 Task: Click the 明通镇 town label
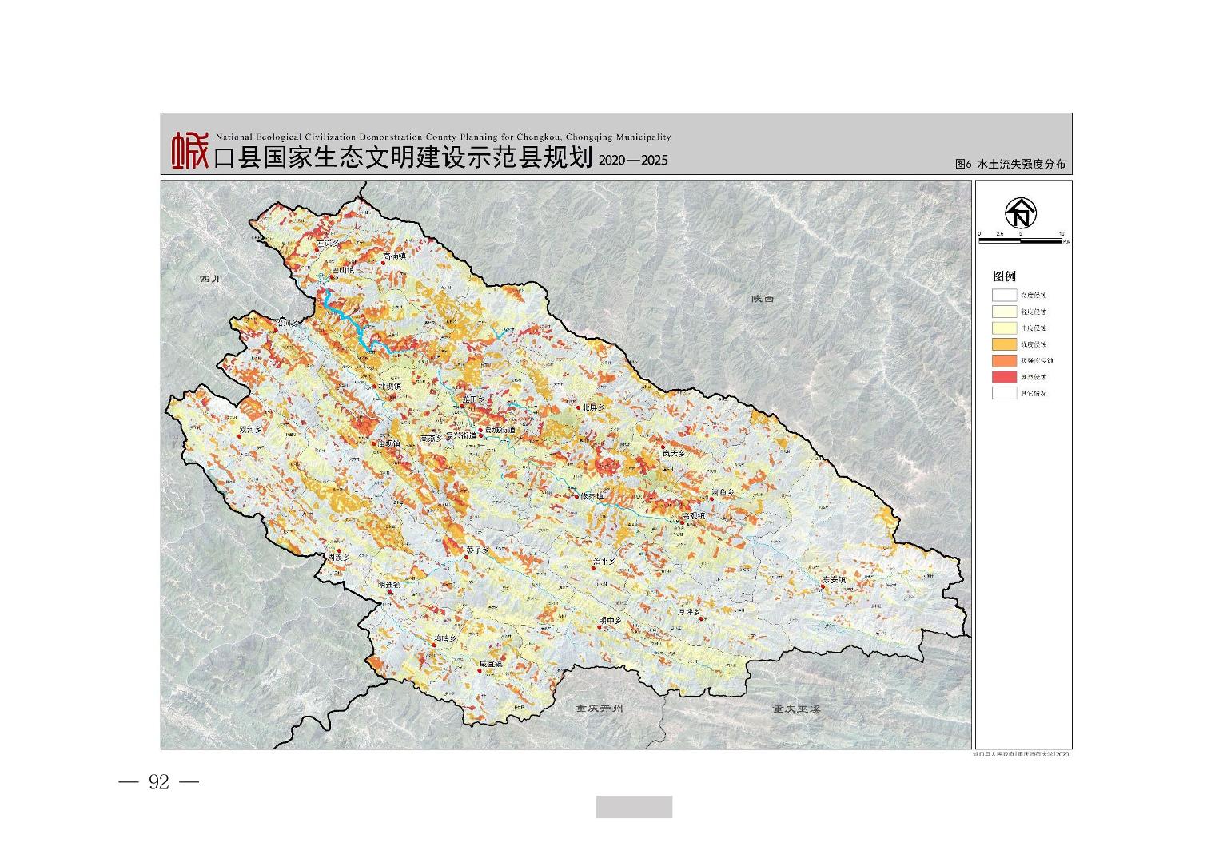coord(389,585)
